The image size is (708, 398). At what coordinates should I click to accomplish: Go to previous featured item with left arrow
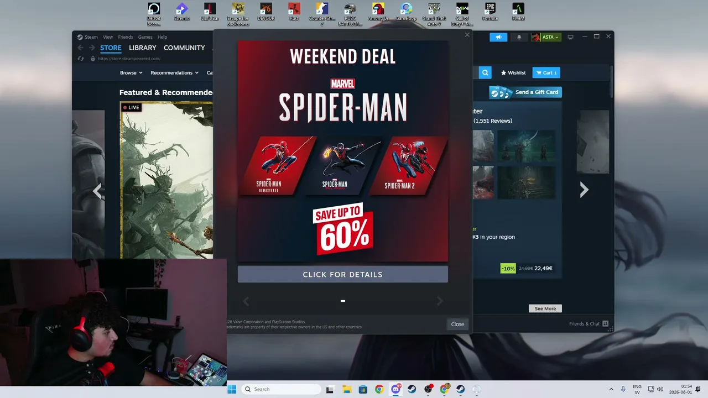tap(98, 191)
